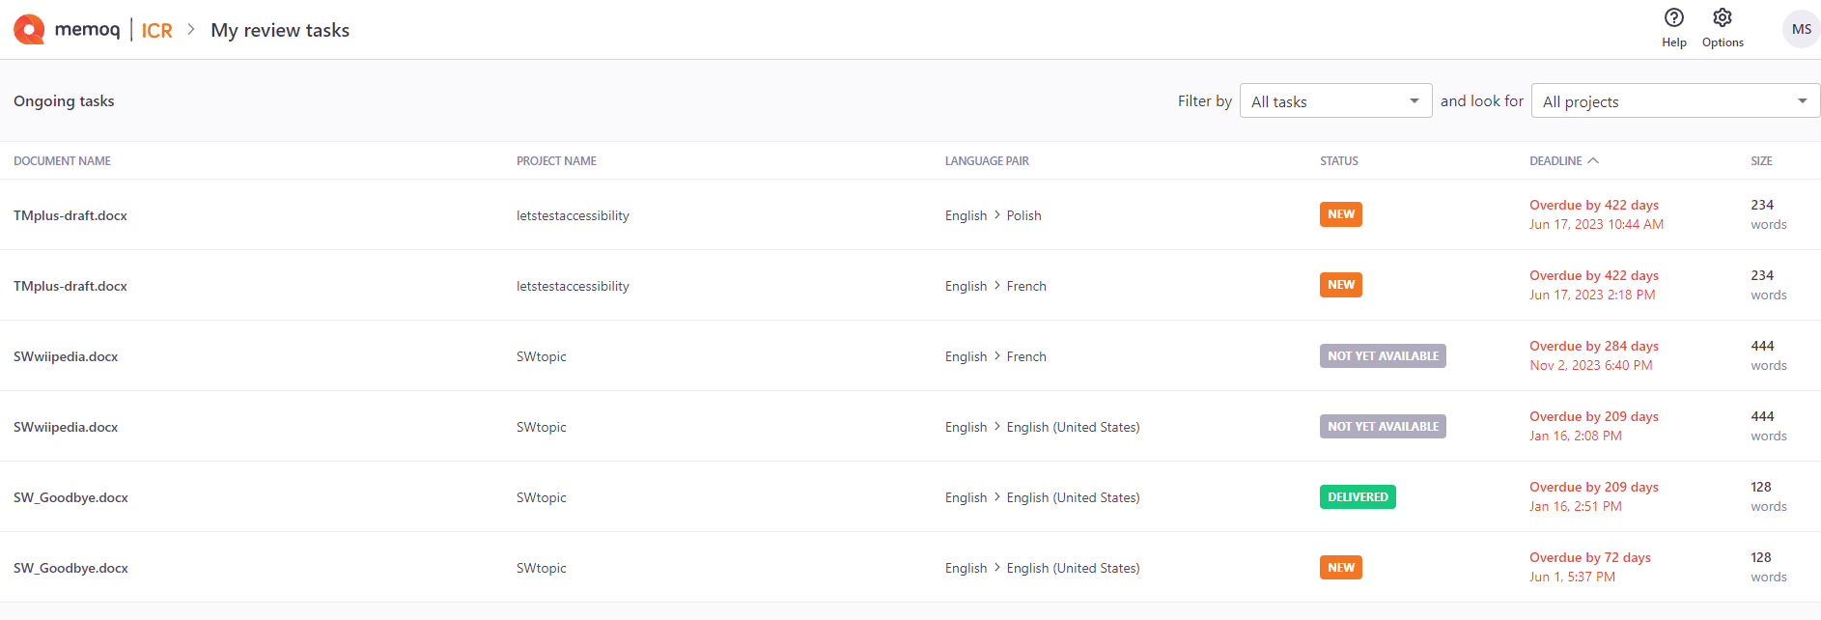Sort by the Document Name column

pos(62,161)
